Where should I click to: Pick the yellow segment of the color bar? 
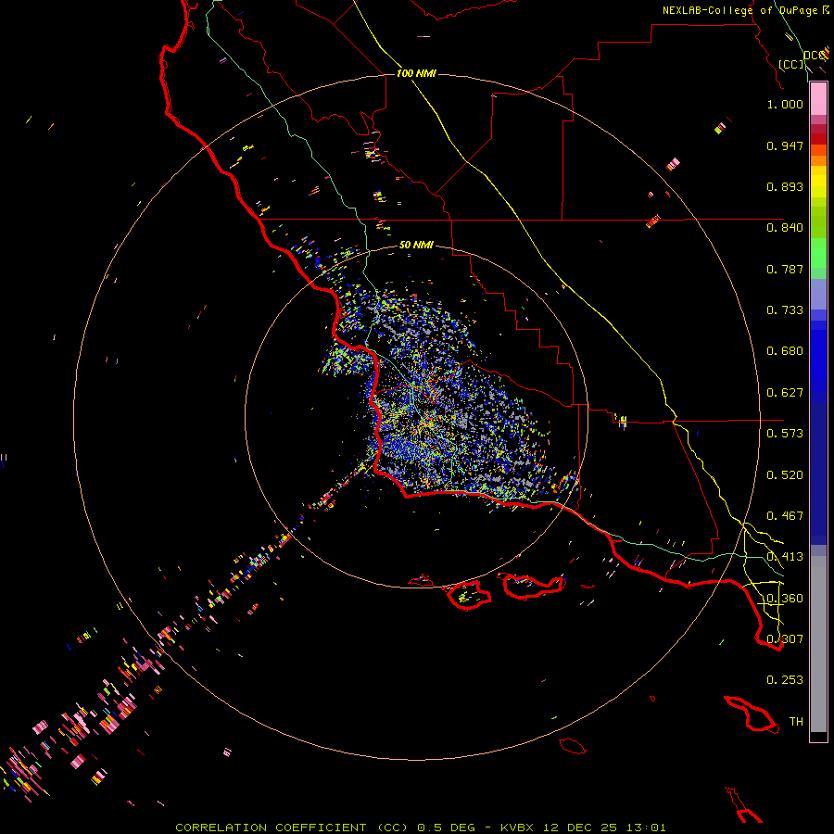pyautogui.click(x=818, y=181)
